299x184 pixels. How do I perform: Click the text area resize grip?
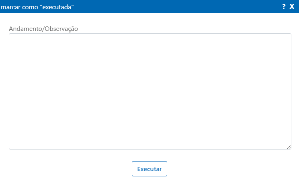289,147
